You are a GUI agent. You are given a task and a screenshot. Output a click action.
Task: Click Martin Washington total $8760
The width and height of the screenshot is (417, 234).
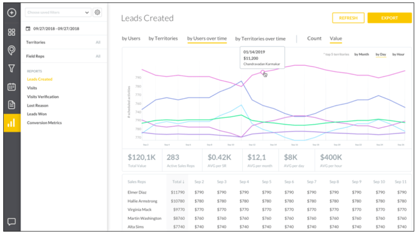[179, 218]
